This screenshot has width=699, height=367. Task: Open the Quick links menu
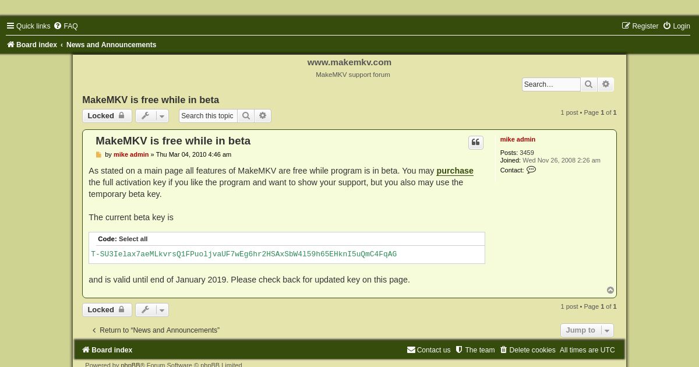tap(29, 26)
